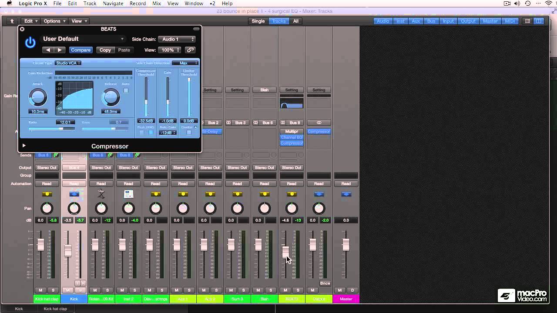
Task: Switch mixer to Single view
Action: coord(258,21)
